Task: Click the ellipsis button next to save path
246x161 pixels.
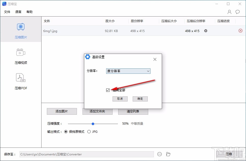Action: (159, 154)
